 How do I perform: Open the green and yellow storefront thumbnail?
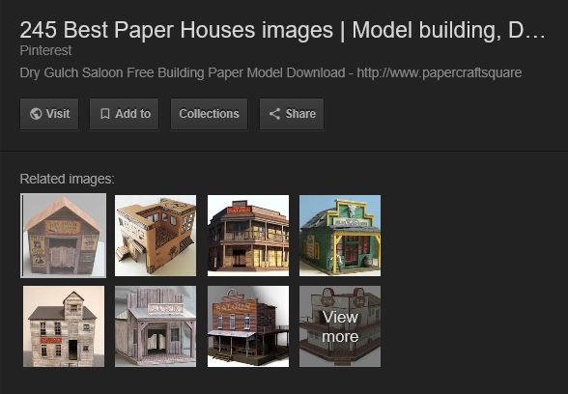(340, 236)
